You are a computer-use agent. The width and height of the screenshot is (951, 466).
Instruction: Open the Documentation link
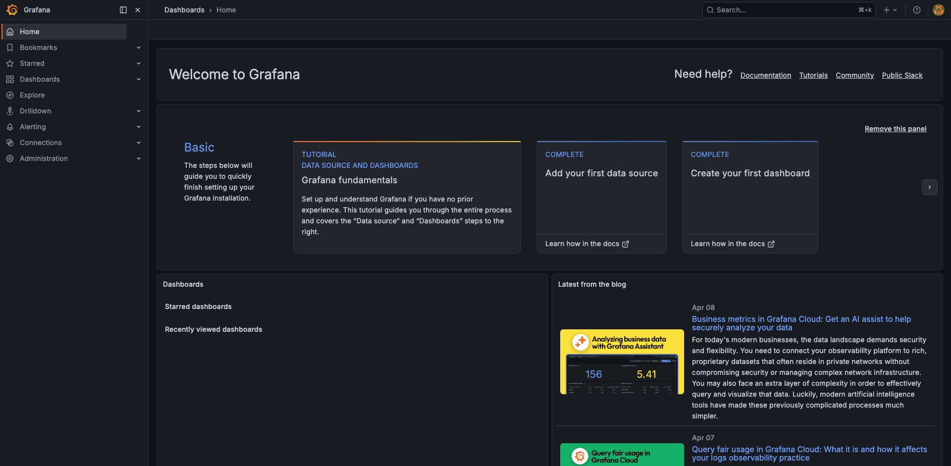pos(766,75)
